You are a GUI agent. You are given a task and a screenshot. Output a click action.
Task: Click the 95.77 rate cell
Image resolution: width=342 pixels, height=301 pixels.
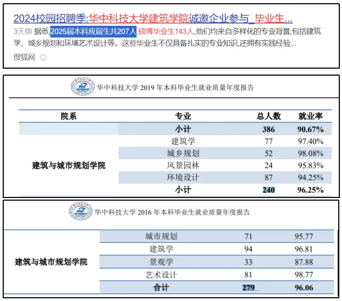[304, 237]
